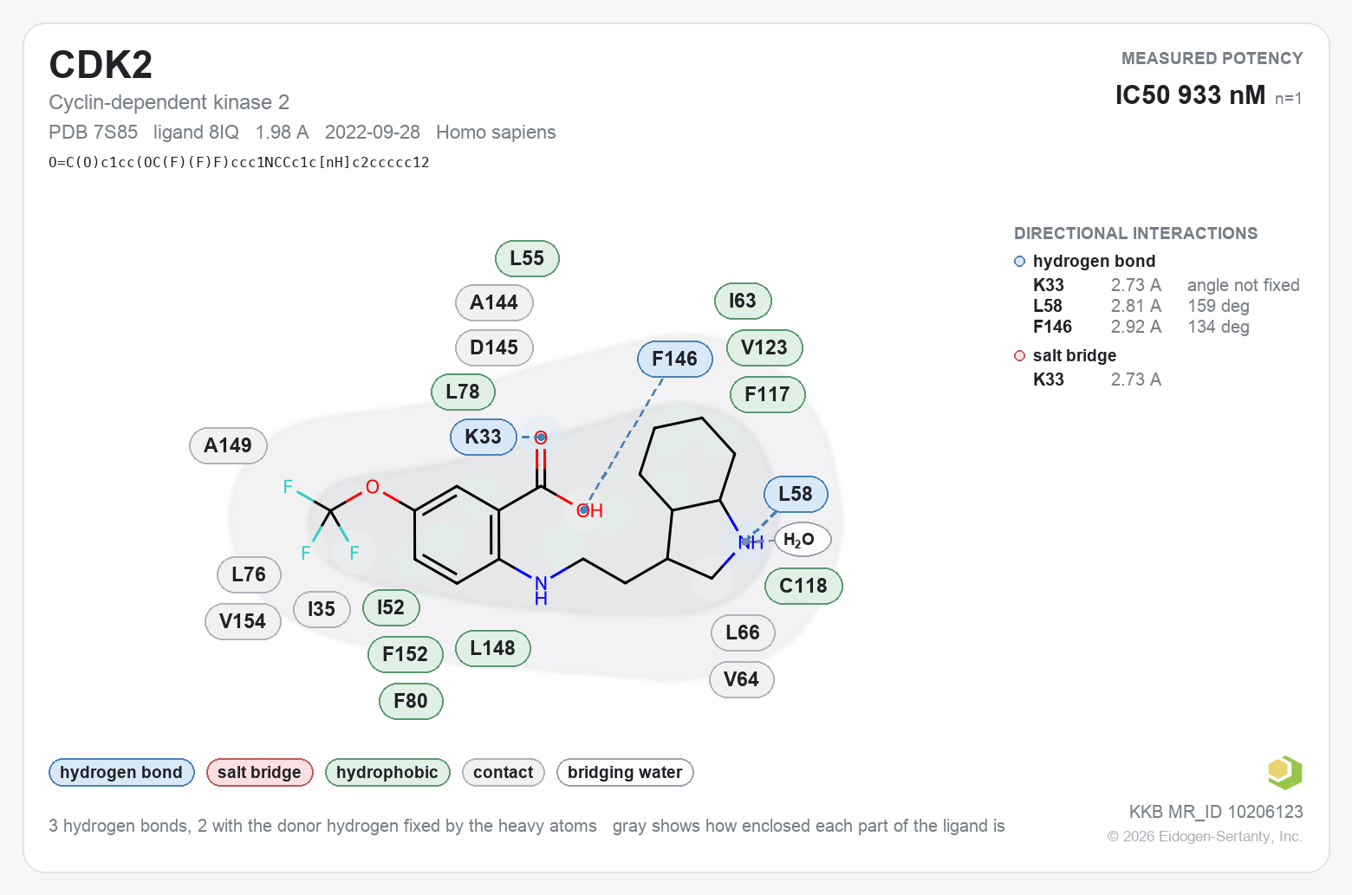Click the H2O bridging water label

coord(802,540)
